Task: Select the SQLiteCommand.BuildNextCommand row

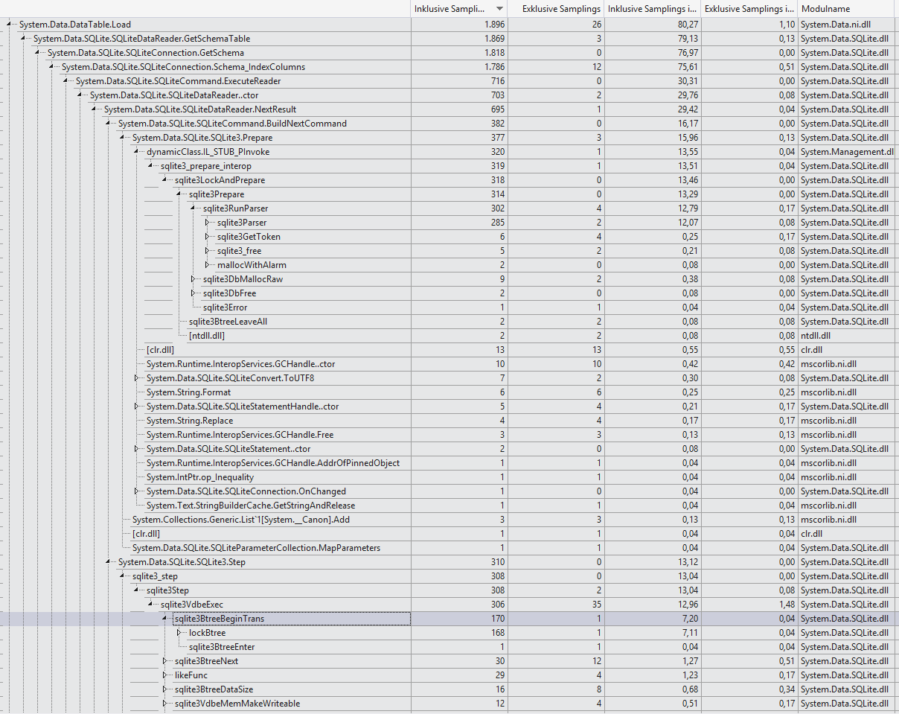Action: 232,124
